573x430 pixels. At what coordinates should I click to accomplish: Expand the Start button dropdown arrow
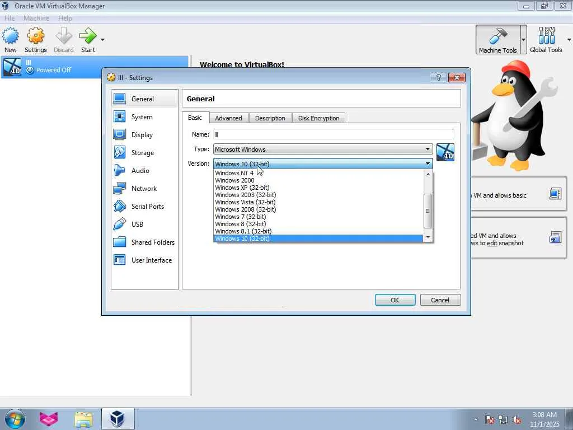click(x=103, y=40)
